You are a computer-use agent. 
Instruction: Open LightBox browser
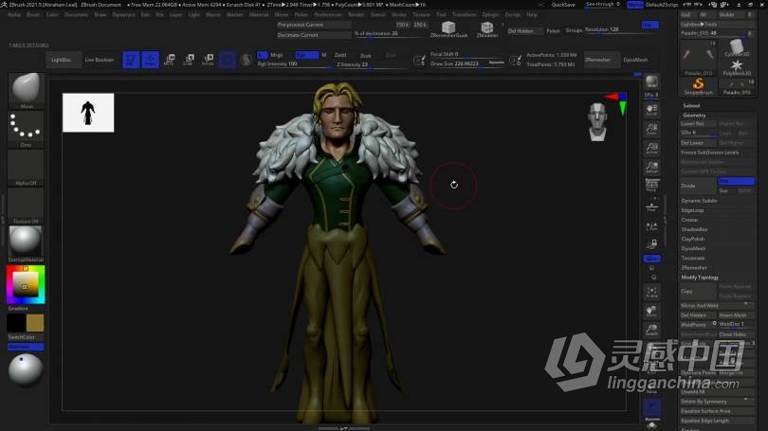coord(62,60)
